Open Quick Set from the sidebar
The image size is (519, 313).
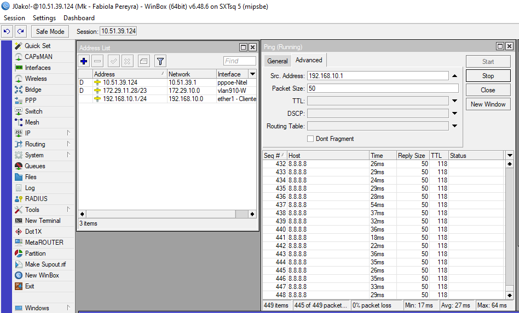pyautogui.click(x=37, y=46)
